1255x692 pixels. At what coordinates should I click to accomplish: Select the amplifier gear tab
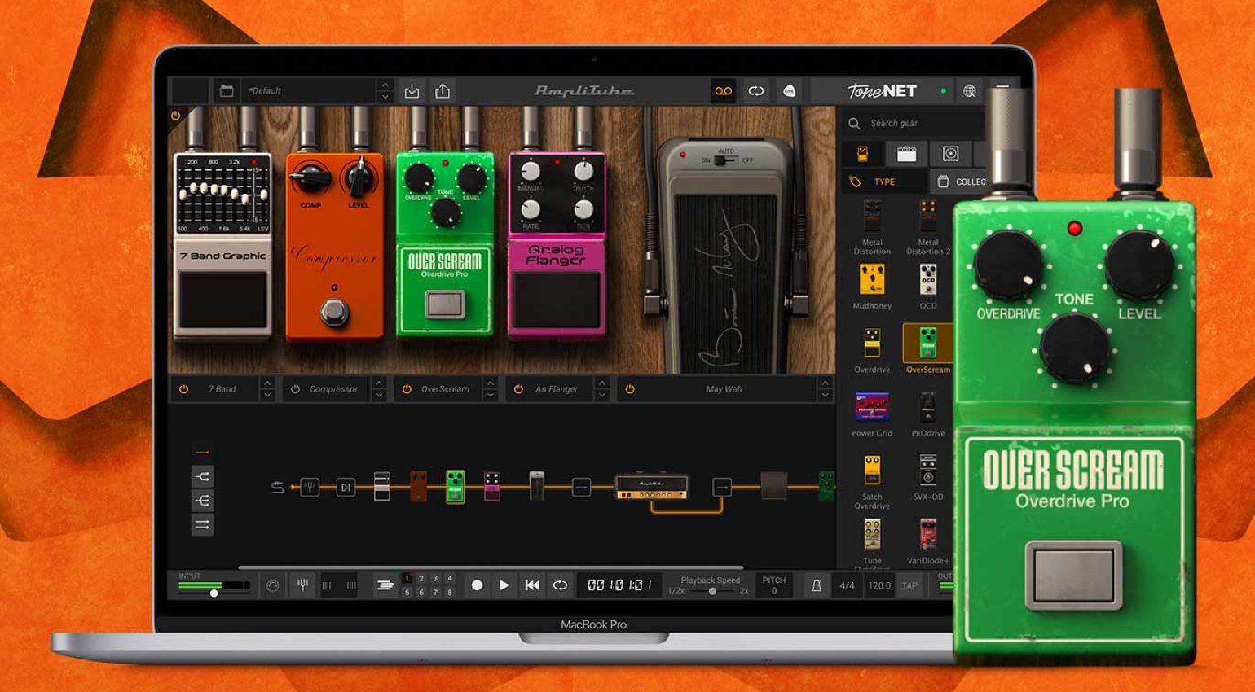(906, 154)
